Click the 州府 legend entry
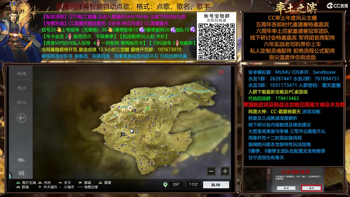Screen dimensions: 350x197 click(44, 182)
